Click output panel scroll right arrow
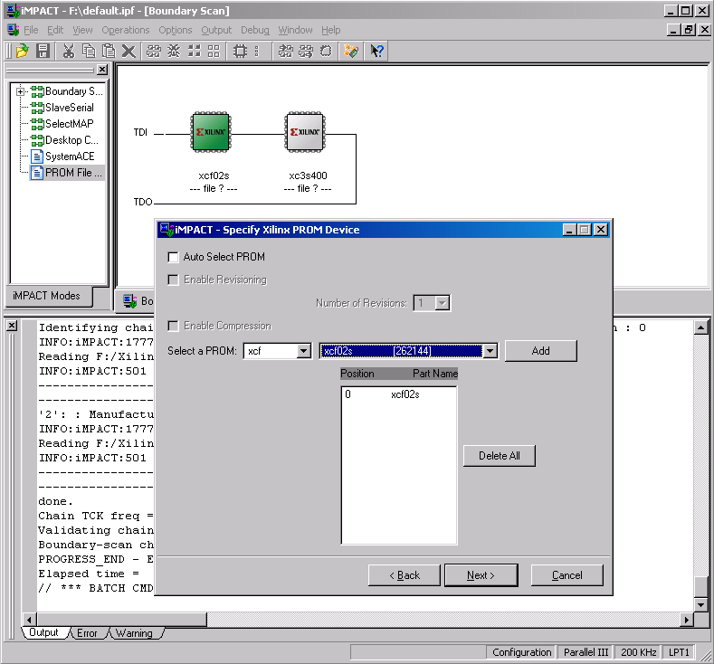Screen dimensions: 714x664 (687, 620)
